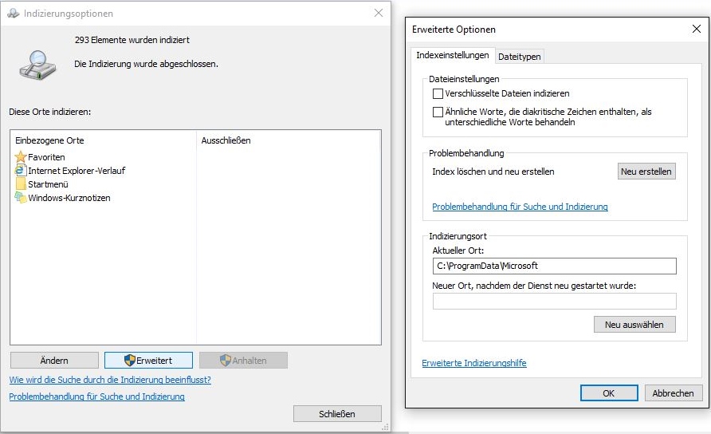711x434 pixels.
Task: Click the Neuer Ort empty field
Action: point(554,301)
